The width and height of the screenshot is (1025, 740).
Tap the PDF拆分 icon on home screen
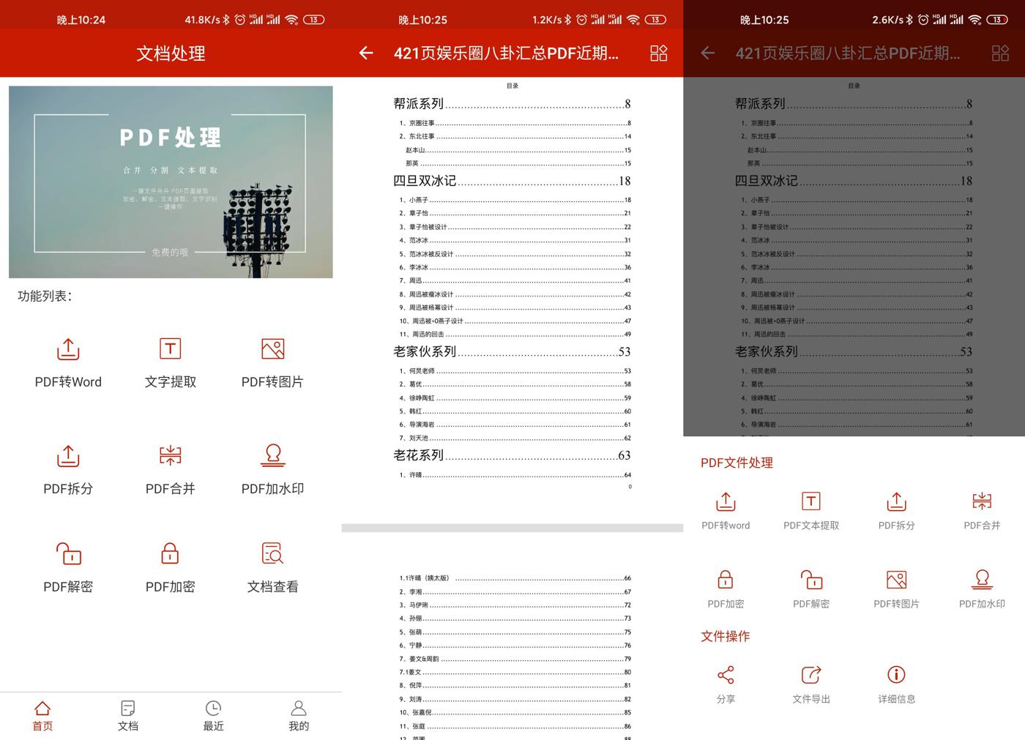[68, 469]
